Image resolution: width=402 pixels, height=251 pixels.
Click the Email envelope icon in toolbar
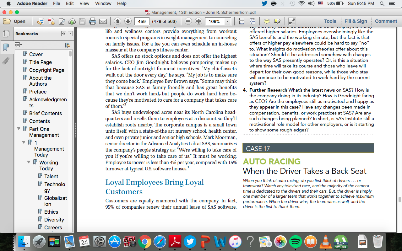pos(103,21)
